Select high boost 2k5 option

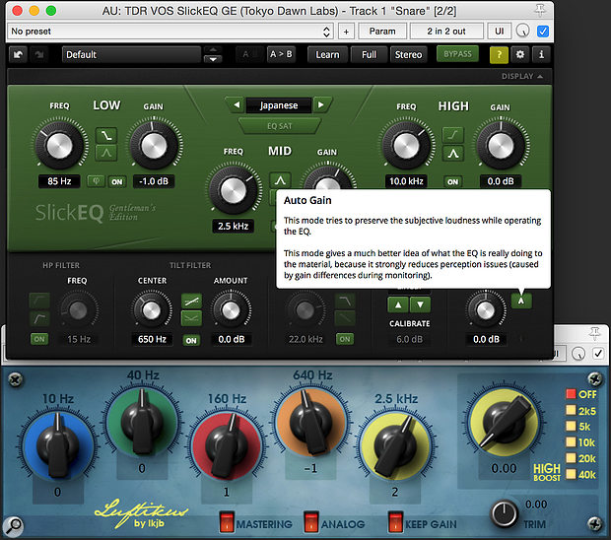point(571,410)
